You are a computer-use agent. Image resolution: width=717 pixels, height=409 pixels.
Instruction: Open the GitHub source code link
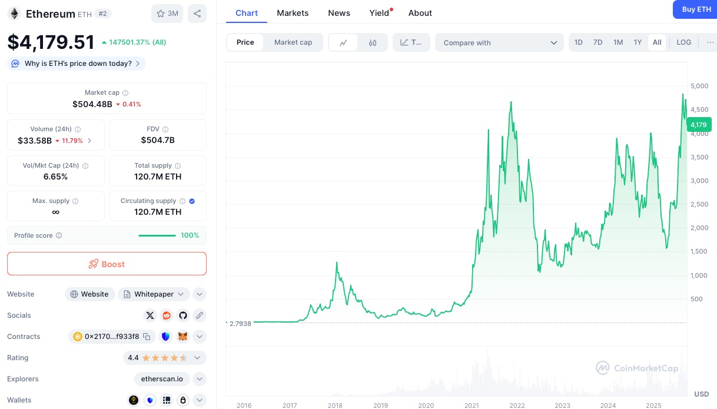click(183, 315)
